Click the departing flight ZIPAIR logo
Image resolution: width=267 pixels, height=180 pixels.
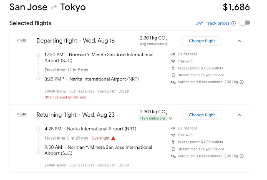[21, 40]
